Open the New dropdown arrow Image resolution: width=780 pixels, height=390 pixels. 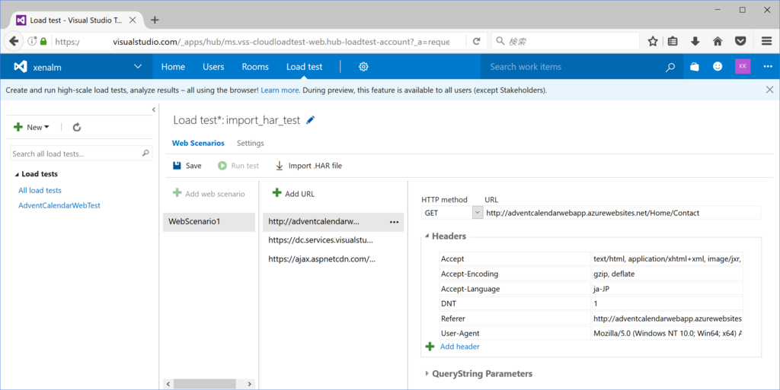[46, 127]
